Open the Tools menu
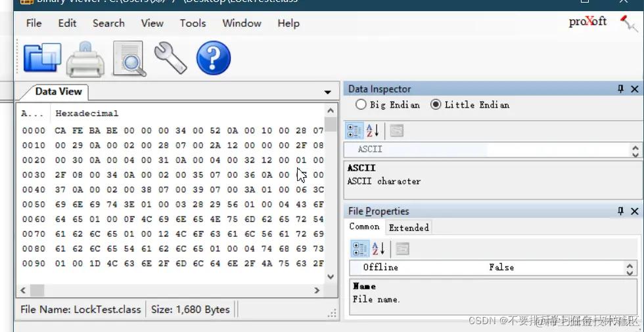The width and height of the screenshot is (644, 332). point(193,24)
